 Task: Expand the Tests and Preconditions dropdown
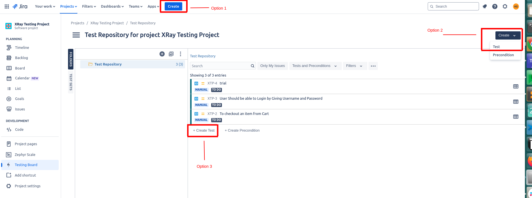(314, 66)
